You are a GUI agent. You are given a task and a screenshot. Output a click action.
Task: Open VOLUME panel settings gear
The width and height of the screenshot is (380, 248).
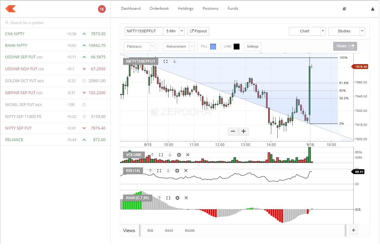pyautogui.click(x=179, y=155)
